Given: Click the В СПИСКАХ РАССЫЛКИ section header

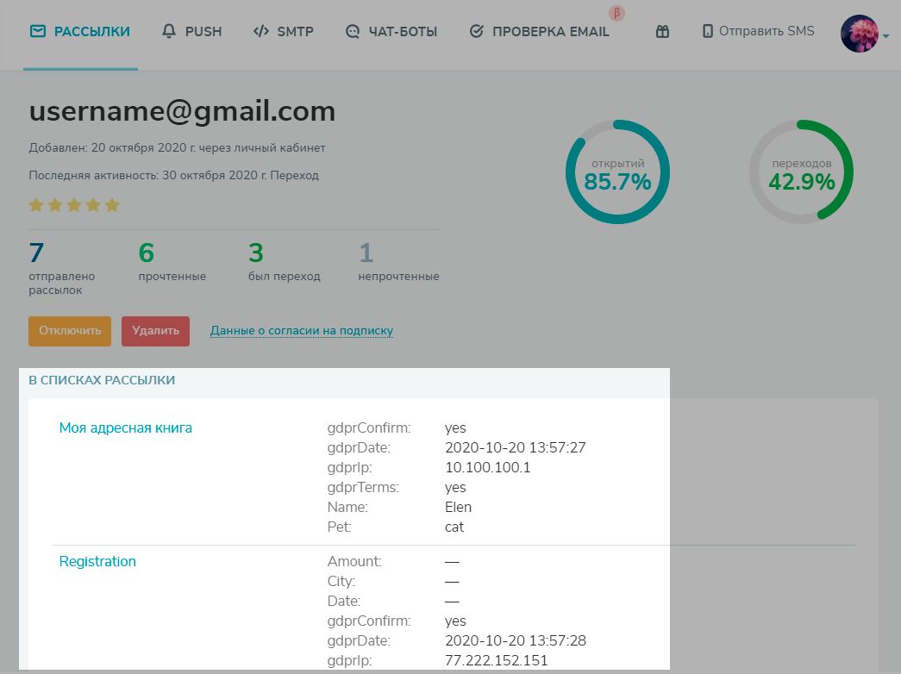Looking at the screenshot, I should 102,380.
